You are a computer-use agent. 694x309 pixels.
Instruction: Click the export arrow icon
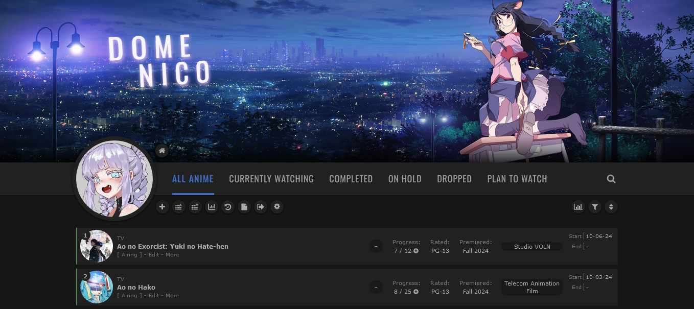pyautogui.click(x=260, y=207)
